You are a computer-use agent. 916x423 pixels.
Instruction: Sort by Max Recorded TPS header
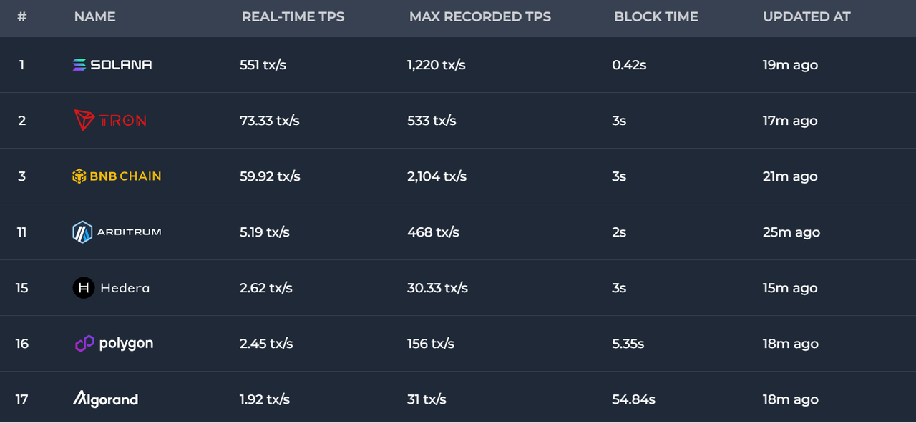479,17
